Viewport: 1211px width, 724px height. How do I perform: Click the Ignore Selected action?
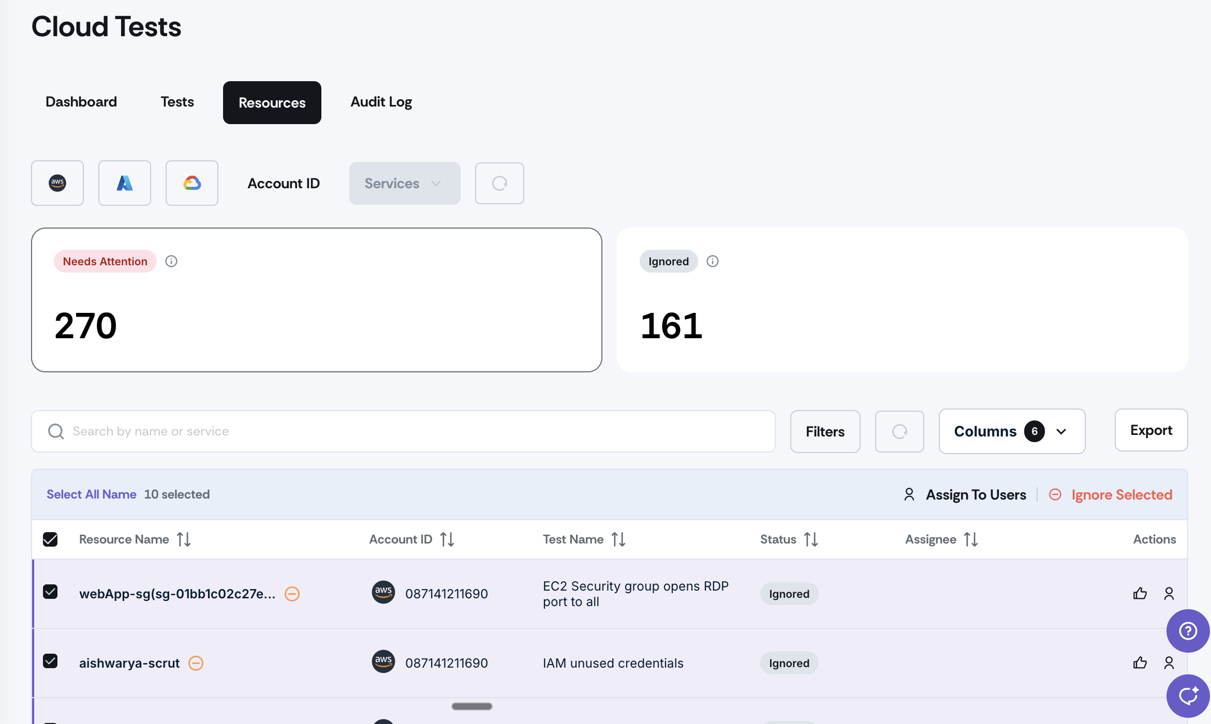(1111, 494)
